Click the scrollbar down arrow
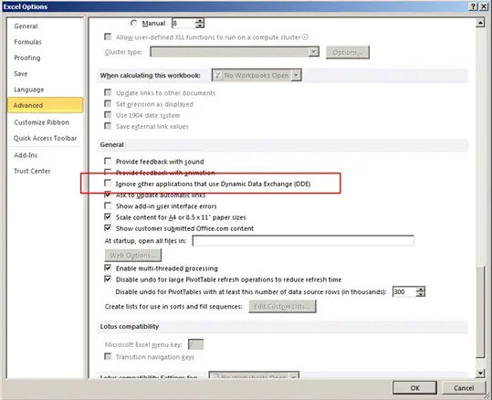 click(x=480, y=373)
